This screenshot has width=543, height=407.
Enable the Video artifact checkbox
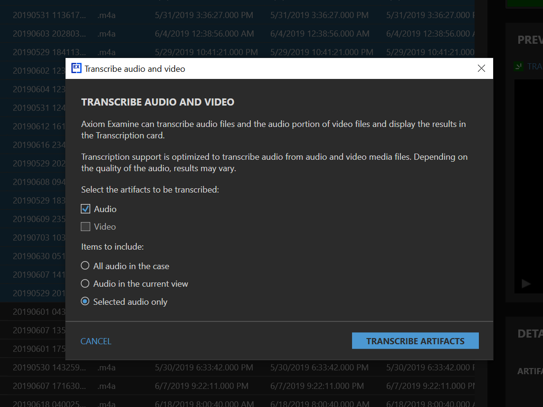tap(86, 227)
